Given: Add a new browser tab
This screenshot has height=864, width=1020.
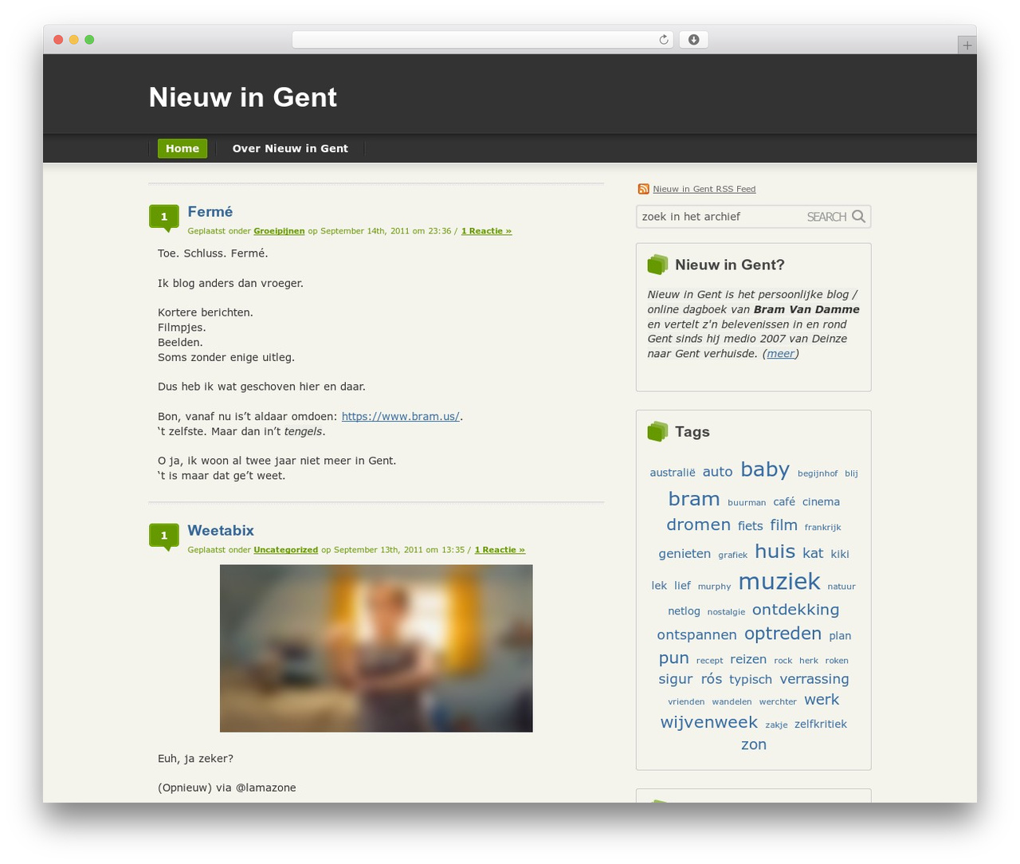Looking at the screenshot, I should pyautogui.click(x=967, y=45).
